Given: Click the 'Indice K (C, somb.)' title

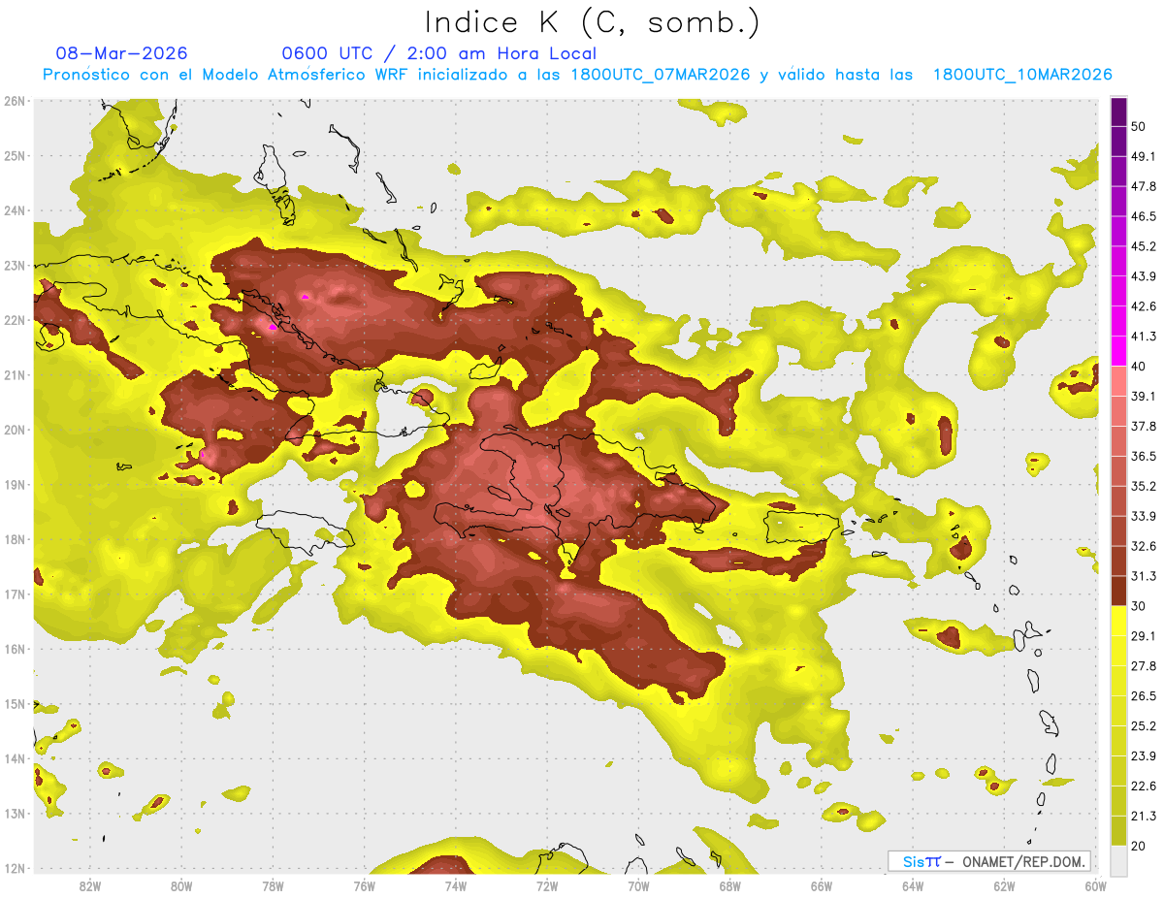Looking at the screenshot, I should click(x=593, y=21).
